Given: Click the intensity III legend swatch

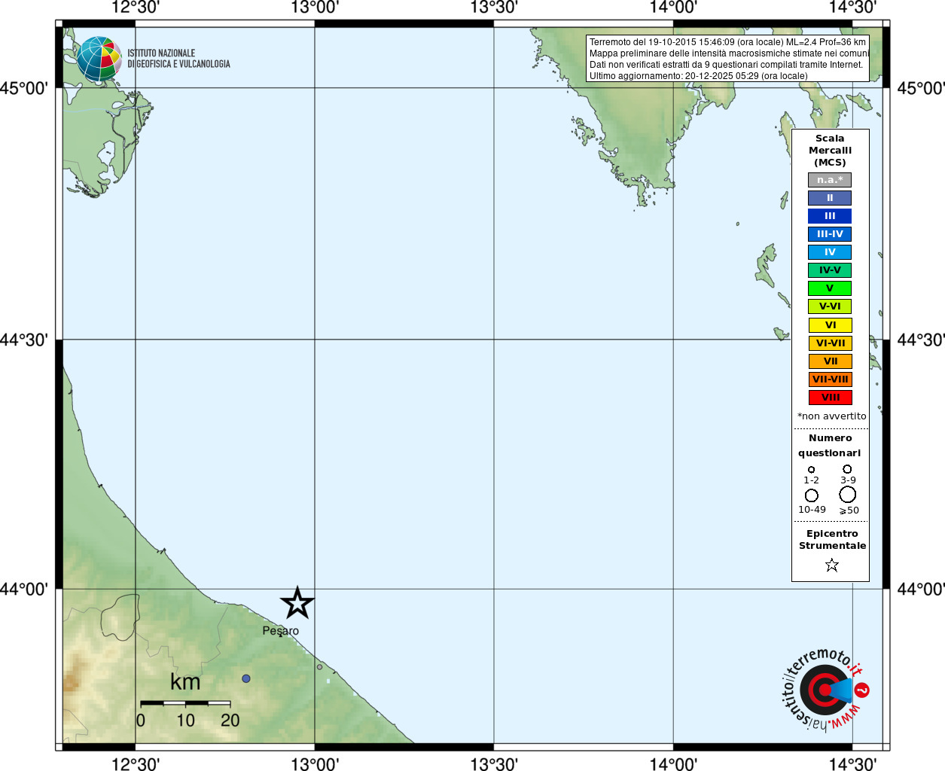Looking at the screenshot, I should click(x=830, y=216).
